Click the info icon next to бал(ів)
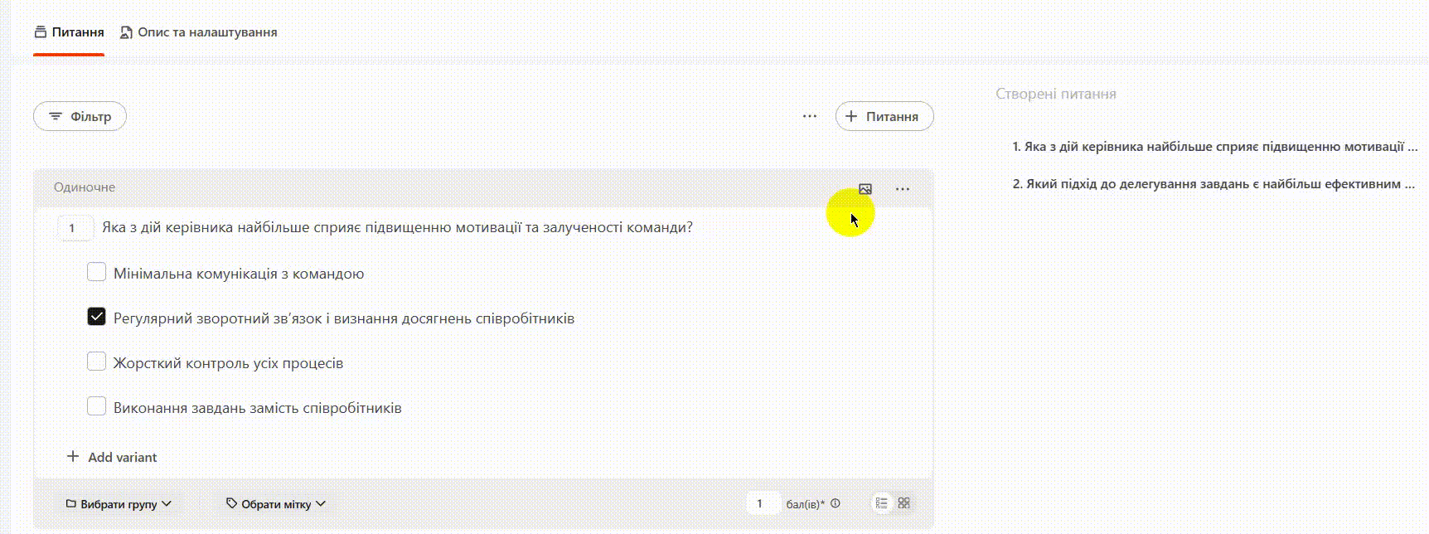This screenshot has height=534, width=1429. click(836, 503)
